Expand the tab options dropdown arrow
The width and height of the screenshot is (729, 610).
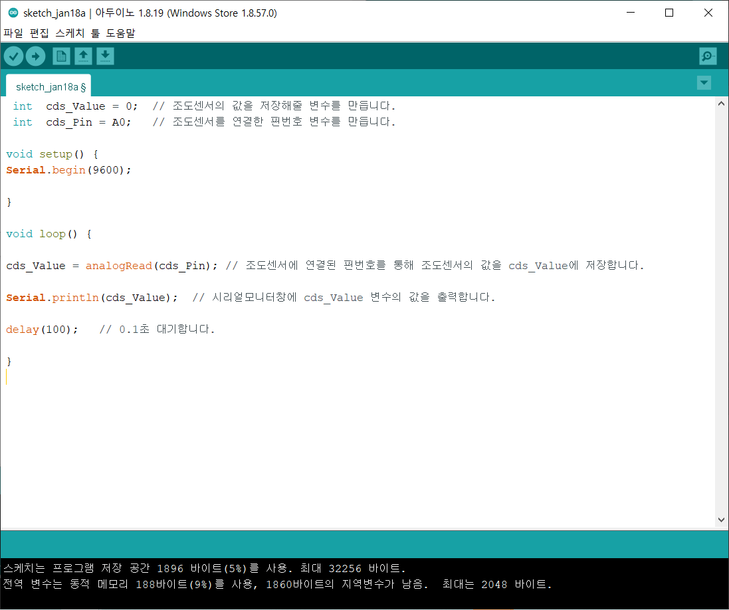[704, 83]
